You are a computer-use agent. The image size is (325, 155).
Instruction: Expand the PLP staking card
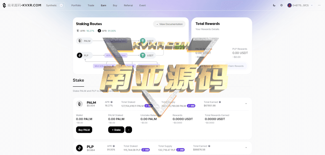[246, 148]
